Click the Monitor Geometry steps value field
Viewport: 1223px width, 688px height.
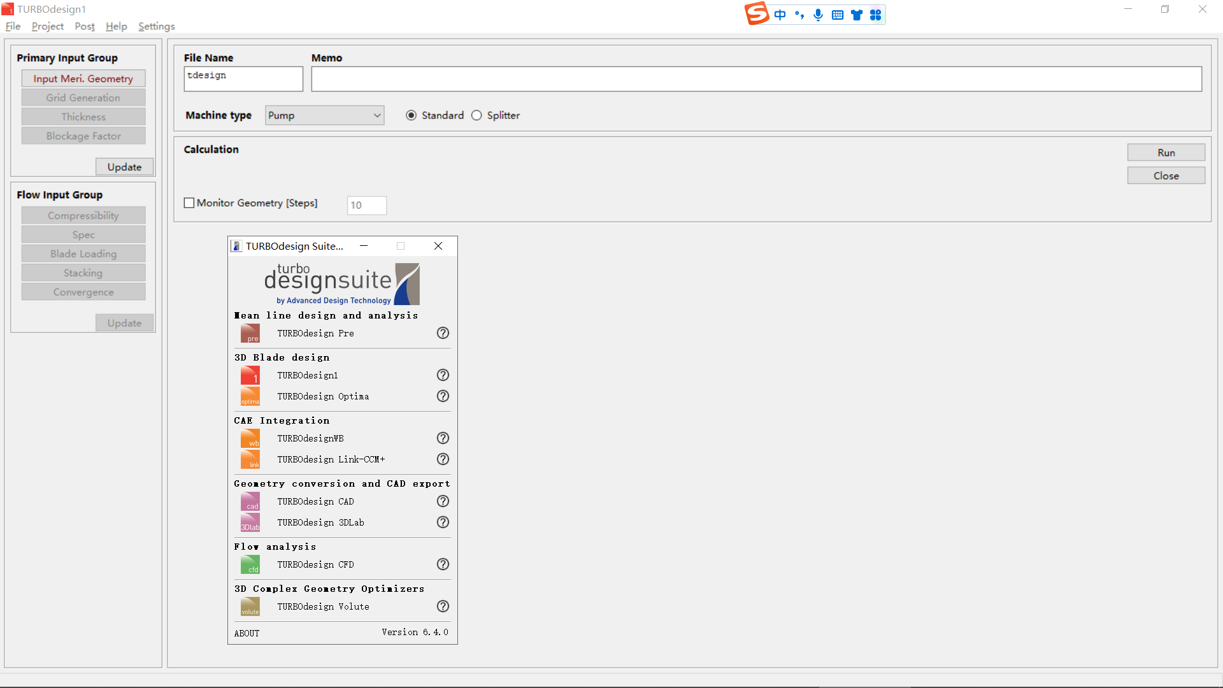(367, 205)
